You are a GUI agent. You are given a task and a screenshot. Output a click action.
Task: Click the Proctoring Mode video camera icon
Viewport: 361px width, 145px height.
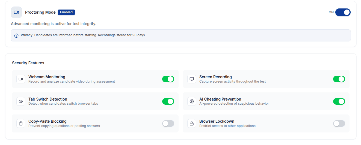click(16, 12)
